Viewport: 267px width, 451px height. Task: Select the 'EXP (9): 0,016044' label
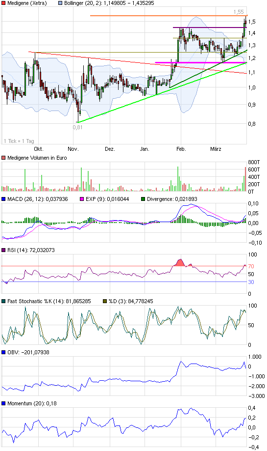[107, 199]
